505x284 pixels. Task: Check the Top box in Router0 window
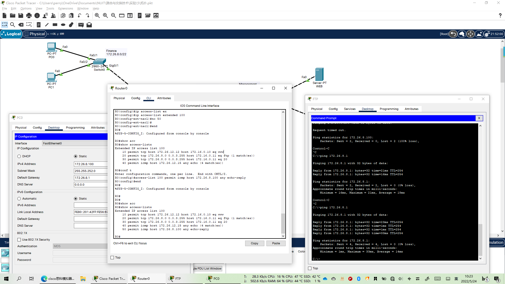point(112,257)
